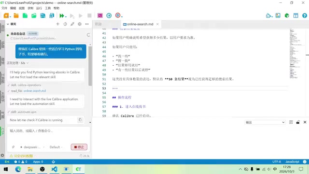
Task: Click the attach paperclip icon in chat input
Action: point(13,147)
